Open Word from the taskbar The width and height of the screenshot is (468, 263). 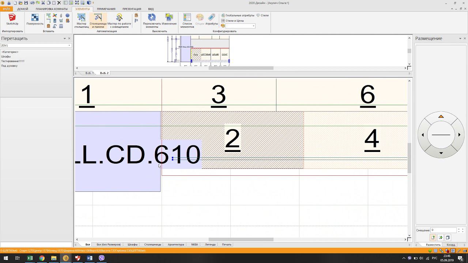point(90,258)
